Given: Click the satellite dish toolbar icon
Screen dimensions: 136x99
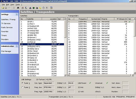Looking at the screenshot, I should 30,8.
